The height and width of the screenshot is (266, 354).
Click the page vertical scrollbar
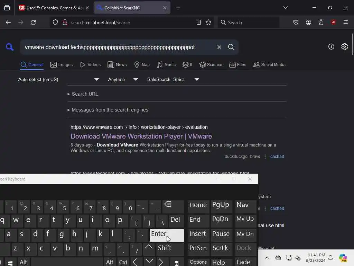point(352,44)
